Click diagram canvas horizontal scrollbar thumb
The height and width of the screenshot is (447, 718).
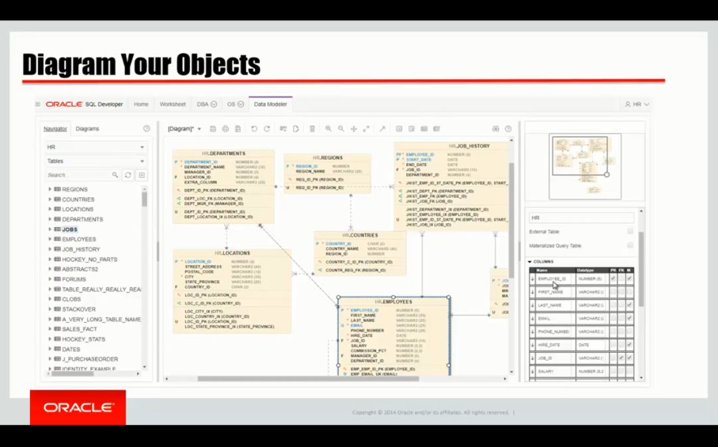[308, 379]
